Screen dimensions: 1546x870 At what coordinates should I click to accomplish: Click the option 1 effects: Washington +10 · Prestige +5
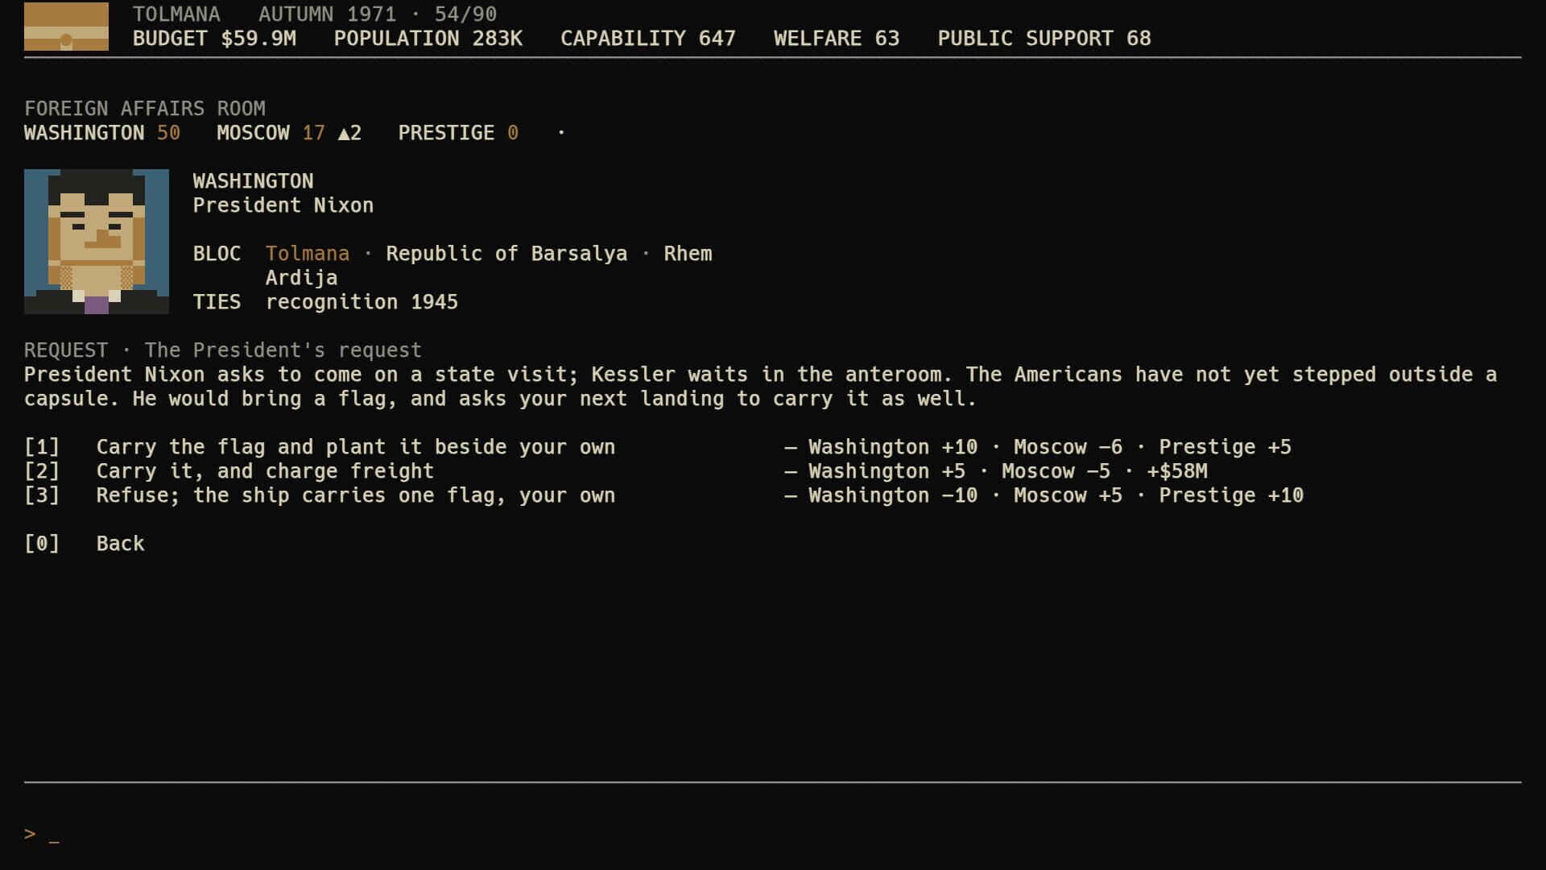[x=1038, y=447]
